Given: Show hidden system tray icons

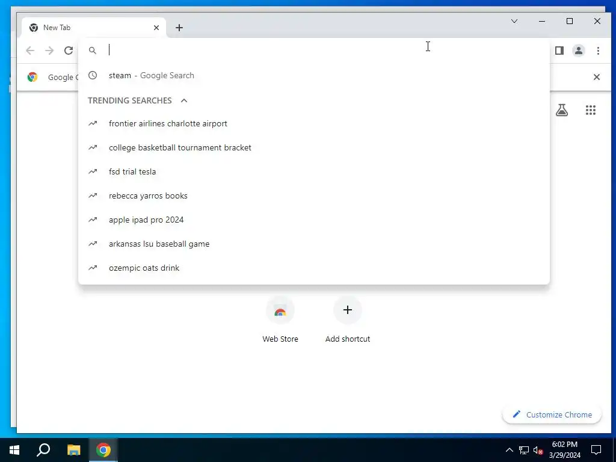Looking at the screenshot, I should point(509,450).
